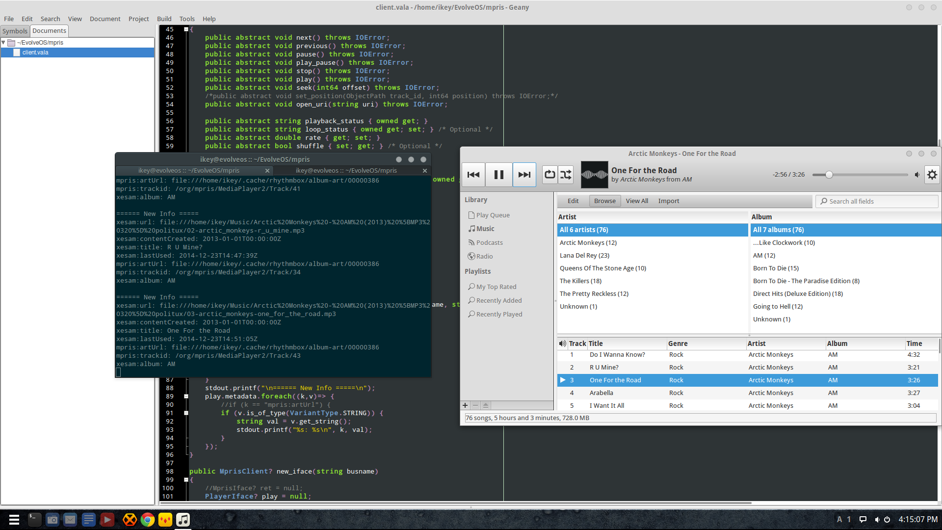Open the main menu on the panel
The height and width of the screenshot is (530, 942).
14,520
